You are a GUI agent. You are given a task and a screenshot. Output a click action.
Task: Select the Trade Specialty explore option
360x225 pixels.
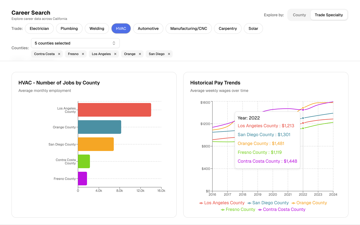pyautogui.click(x=329, y=15)
